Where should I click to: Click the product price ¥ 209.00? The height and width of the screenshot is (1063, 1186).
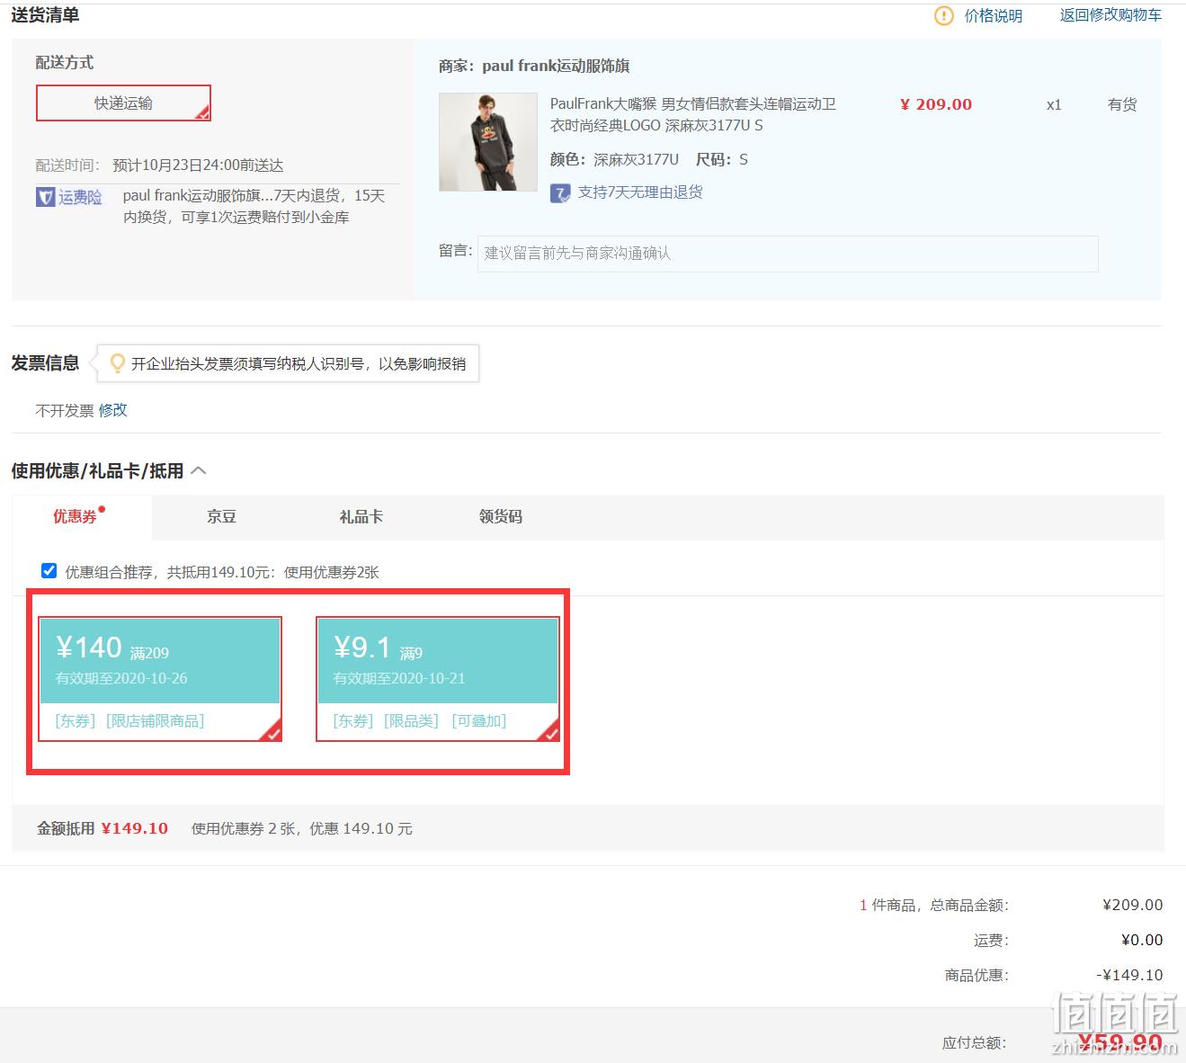tap(936, 104)
